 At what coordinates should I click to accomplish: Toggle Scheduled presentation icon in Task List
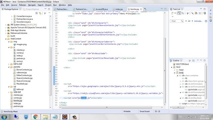coord(183,13)
